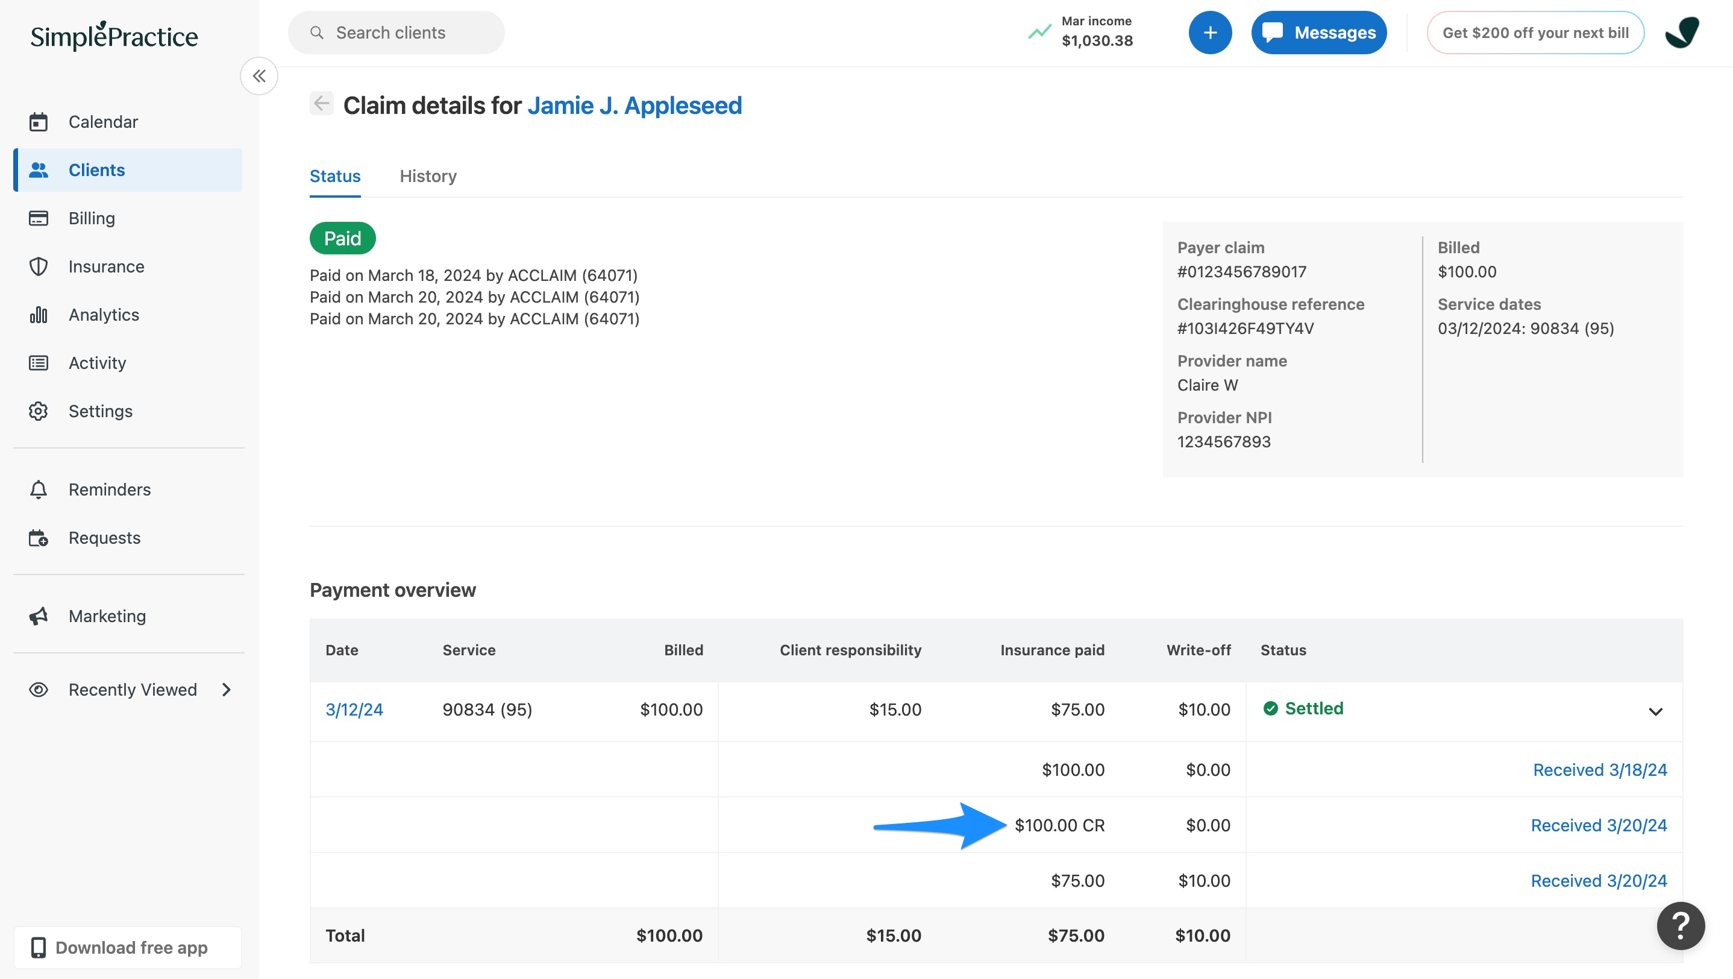
Task: Click the Mar income $1,030.38 amount
Action: point(1097,41)
